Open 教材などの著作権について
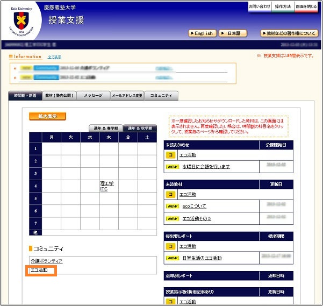The width and height of the screenshot is (323, 306). [289, 33]
